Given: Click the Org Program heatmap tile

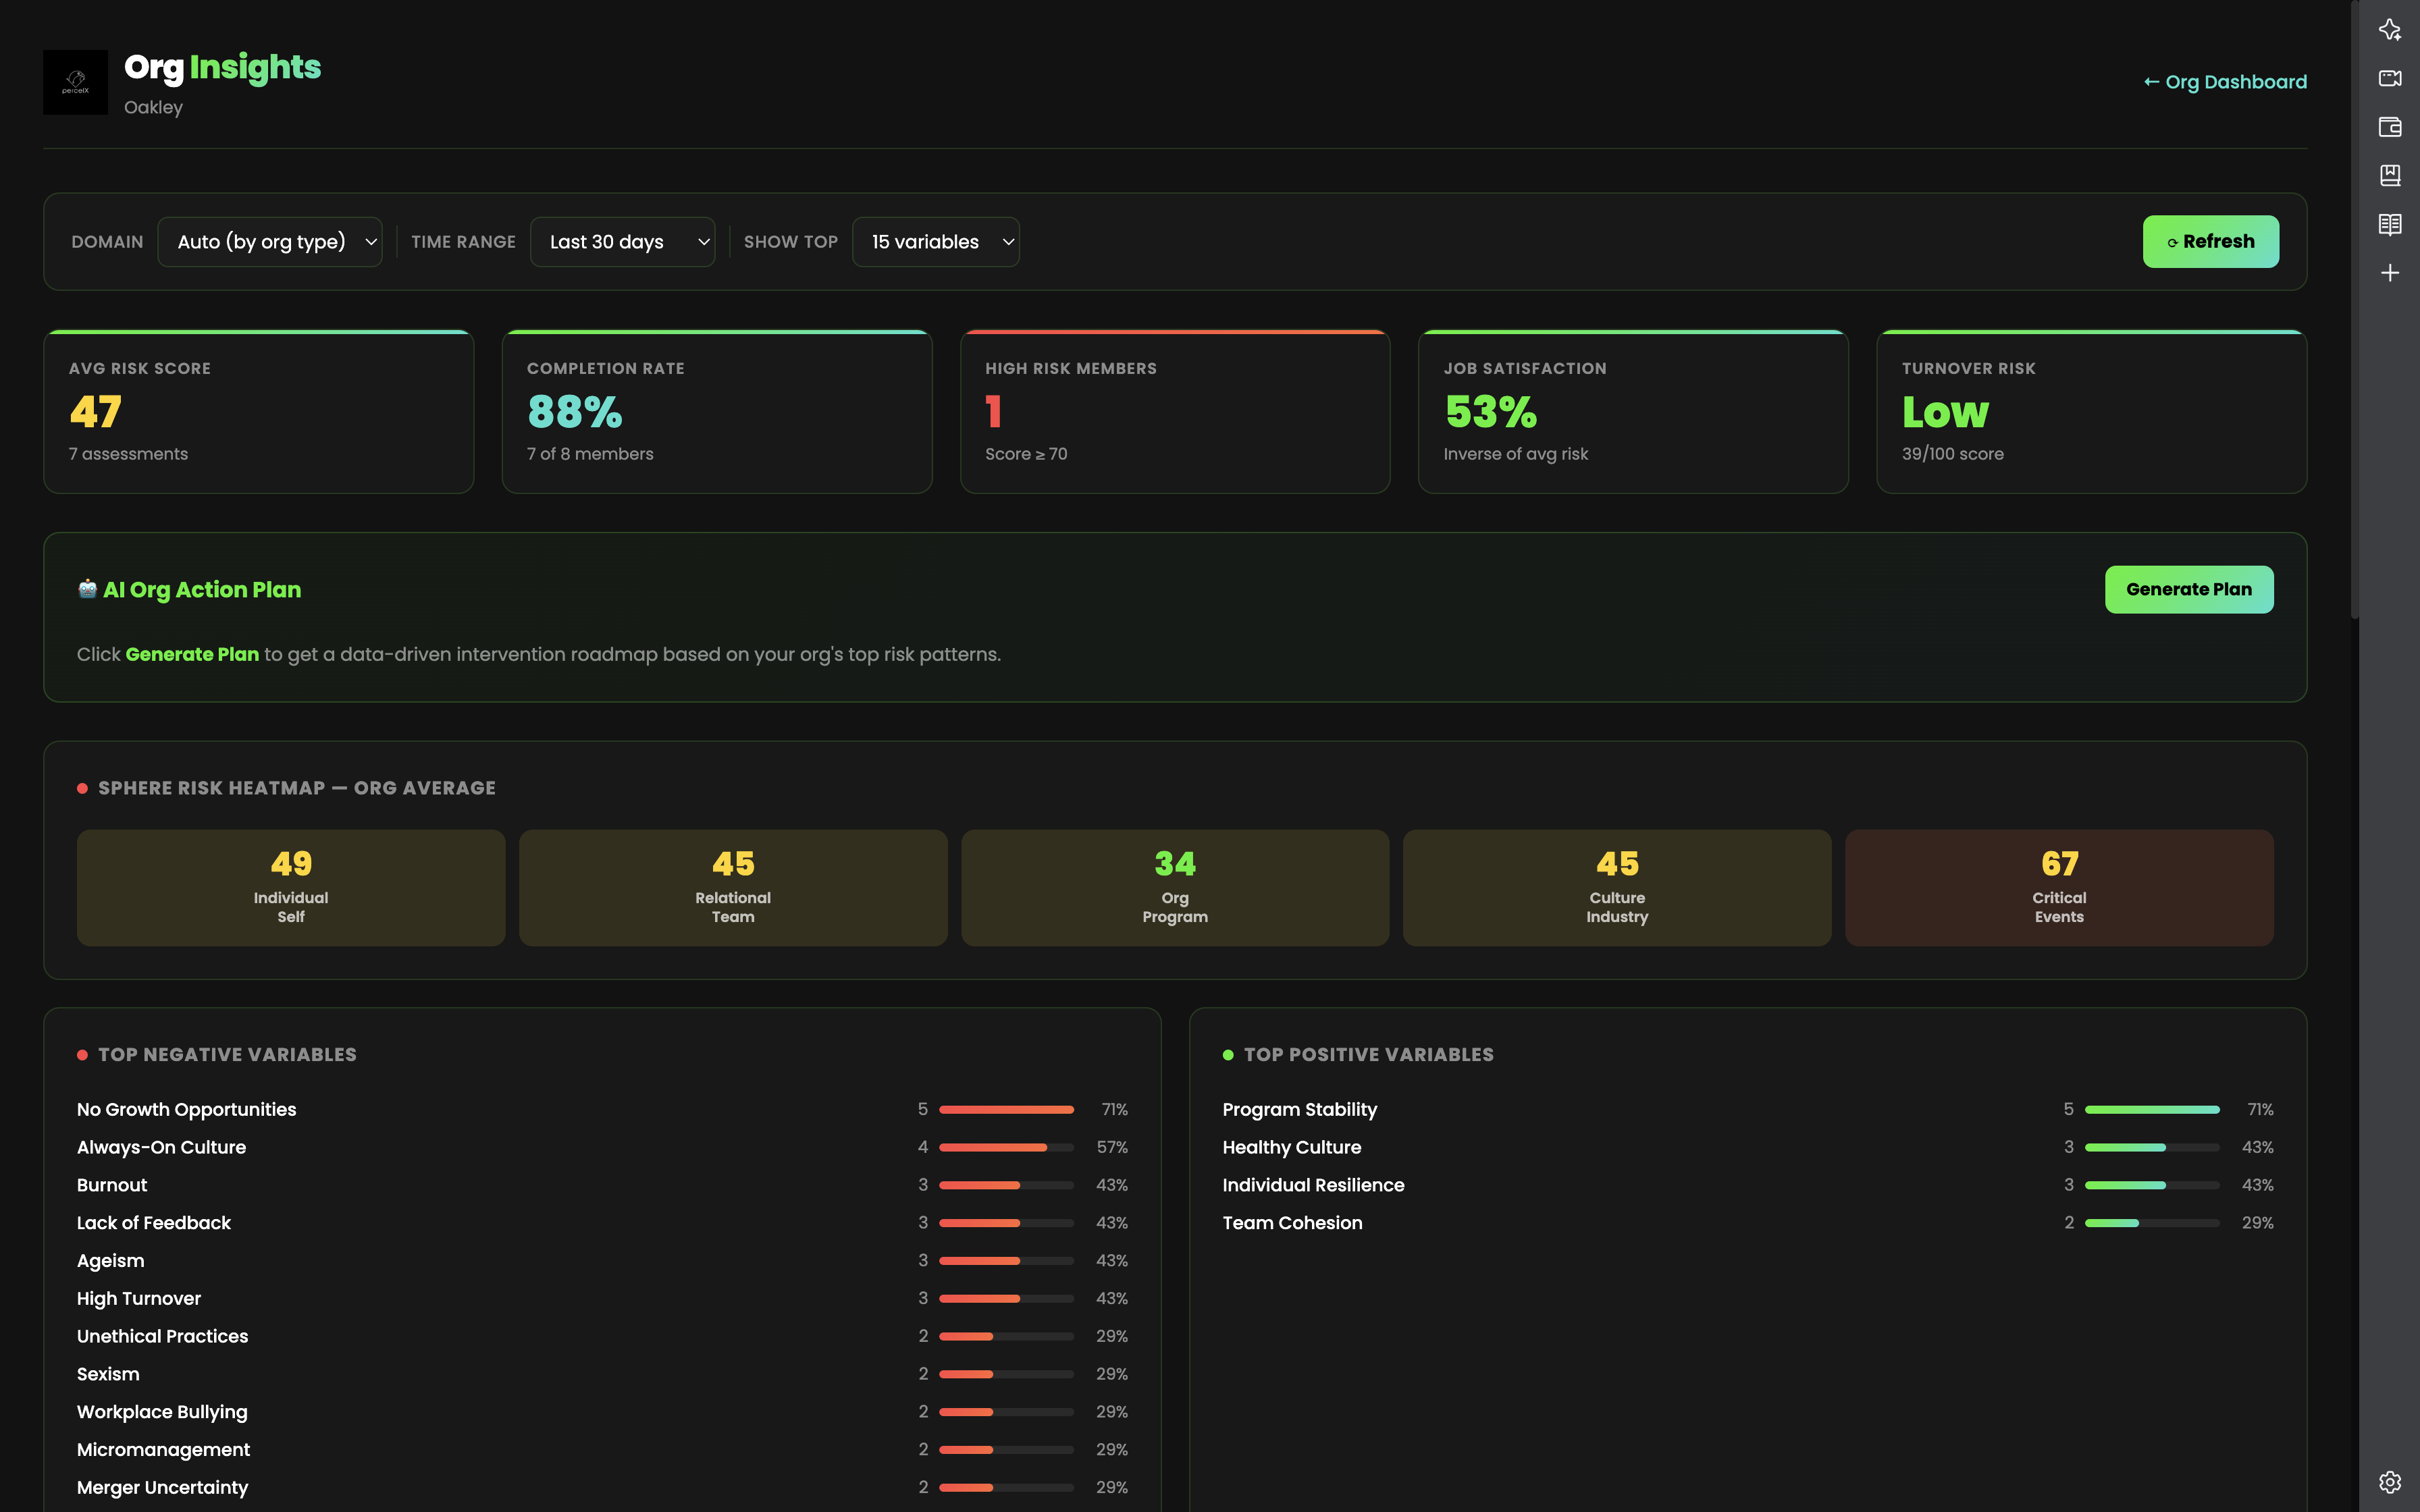Looking at the screenshot, I should [1175, 887].
